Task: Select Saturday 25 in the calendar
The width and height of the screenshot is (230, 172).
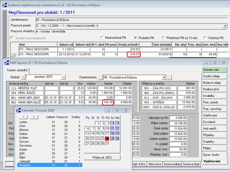Action: [x=113, y=139]
